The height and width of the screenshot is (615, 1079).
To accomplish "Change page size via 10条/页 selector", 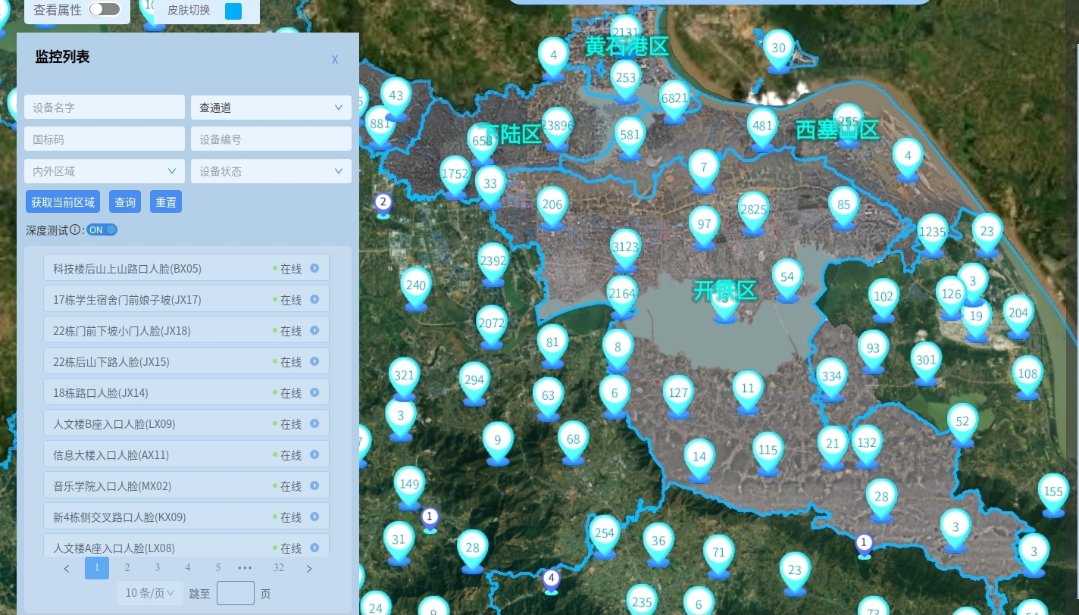I will coord(150,593).
